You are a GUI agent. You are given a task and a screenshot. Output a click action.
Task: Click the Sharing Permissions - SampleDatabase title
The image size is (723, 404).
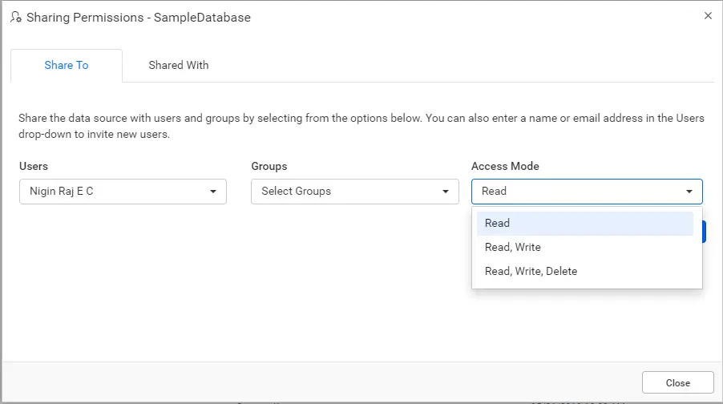click(x=139, y=17)
